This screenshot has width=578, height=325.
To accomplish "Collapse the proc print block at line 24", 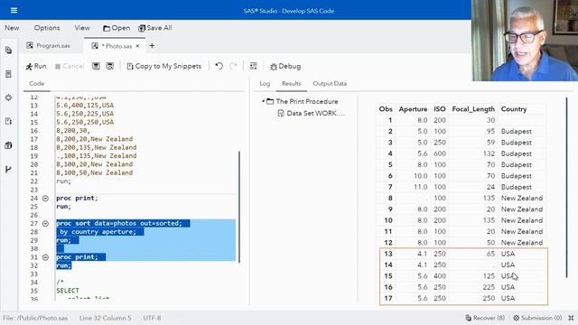I will pyautogui.click(x=45, y=199).
